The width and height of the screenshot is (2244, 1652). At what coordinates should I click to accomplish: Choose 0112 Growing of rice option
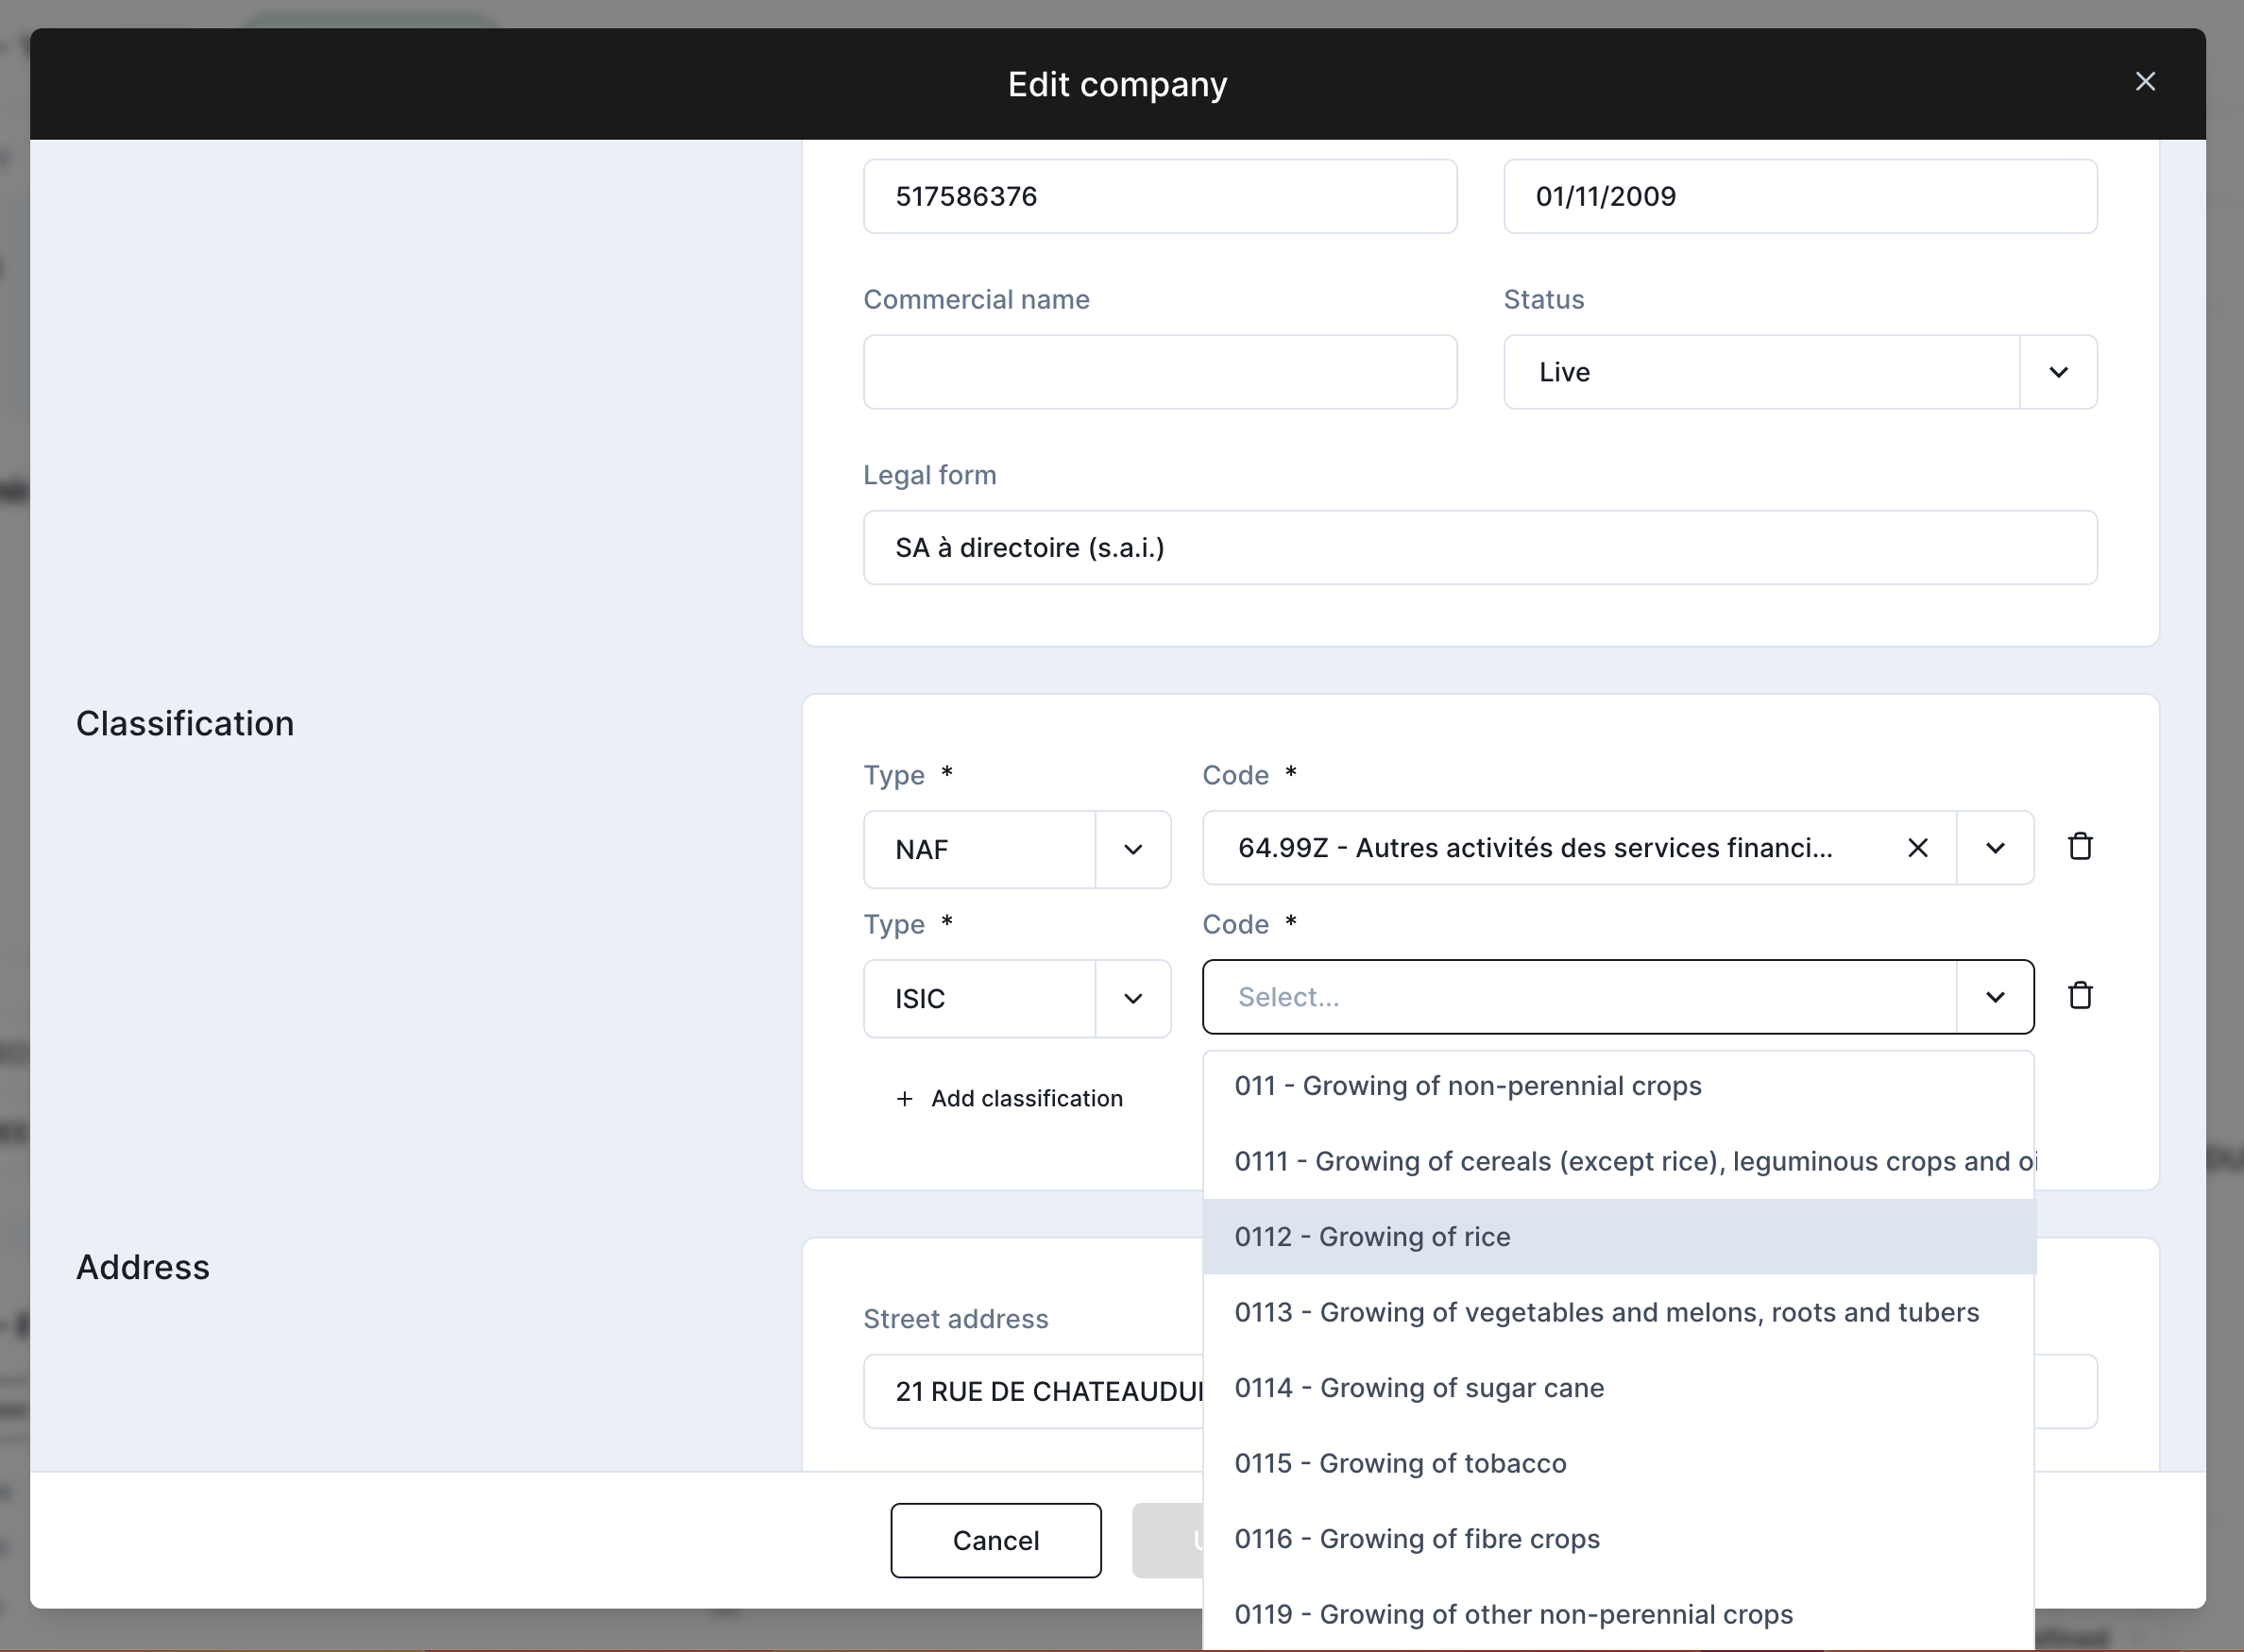pyautogui.click(x=1371, y=1237)
